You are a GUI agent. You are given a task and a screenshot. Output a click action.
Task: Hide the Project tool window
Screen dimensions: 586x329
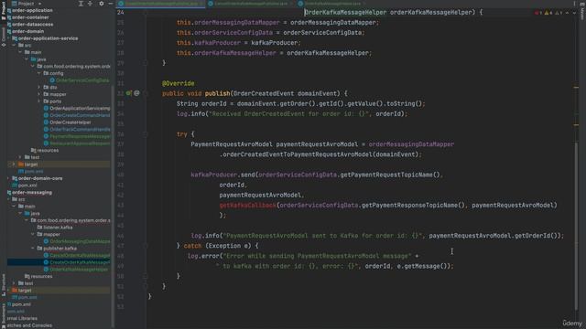[111, 4]
